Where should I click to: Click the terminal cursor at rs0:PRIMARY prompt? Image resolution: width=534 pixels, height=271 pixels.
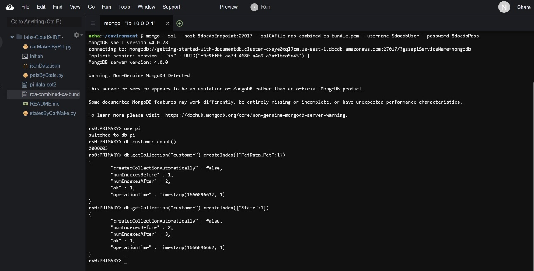126,261
